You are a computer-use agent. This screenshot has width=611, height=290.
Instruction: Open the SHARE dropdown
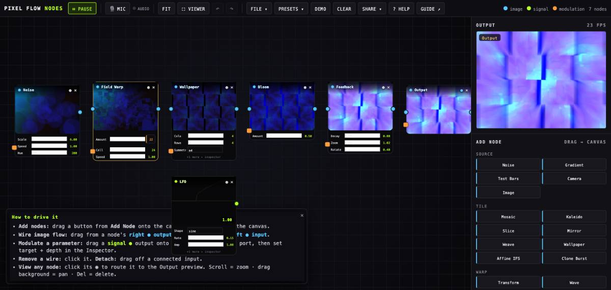pos(372,9)
